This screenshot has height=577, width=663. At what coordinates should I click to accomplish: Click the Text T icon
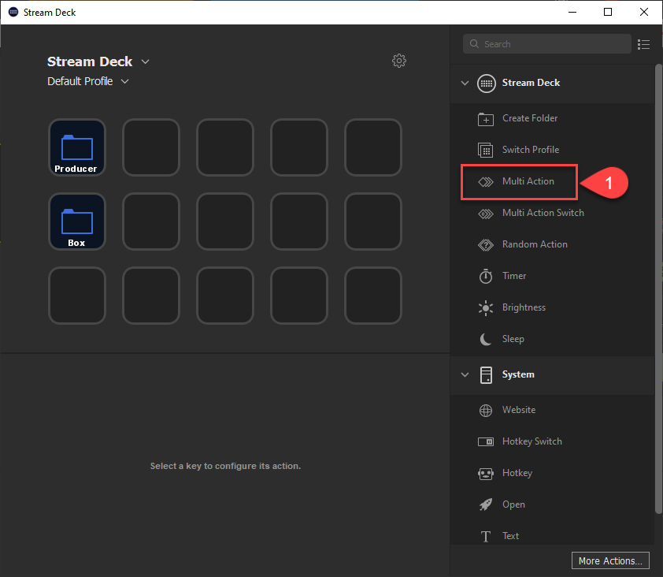(485, 536)
